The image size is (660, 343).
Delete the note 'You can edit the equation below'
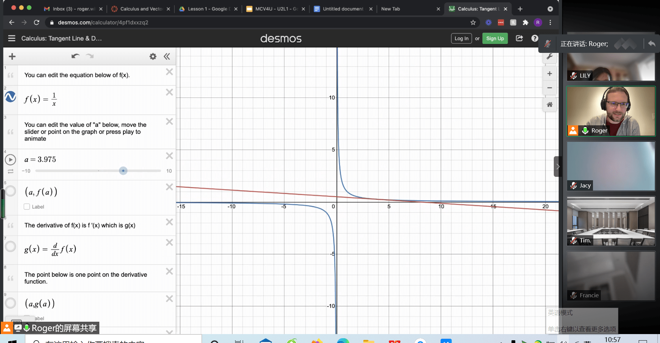[x=169, y=72]
